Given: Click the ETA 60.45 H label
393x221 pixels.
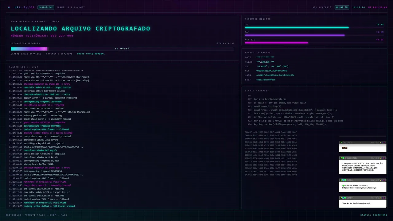Looking at the screenshot, I should point(225,43).
